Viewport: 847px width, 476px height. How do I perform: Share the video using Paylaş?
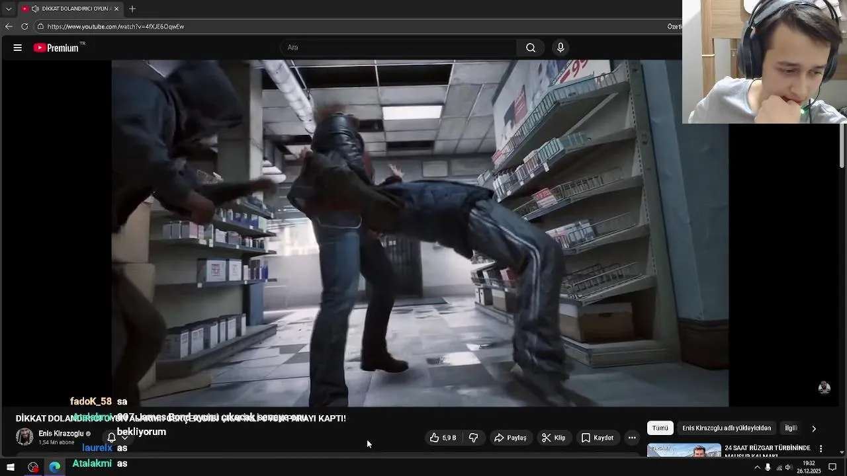click(510, 438)
